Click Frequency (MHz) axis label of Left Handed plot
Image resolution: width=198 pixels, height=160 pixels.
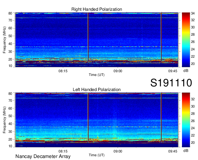[4, 120]
